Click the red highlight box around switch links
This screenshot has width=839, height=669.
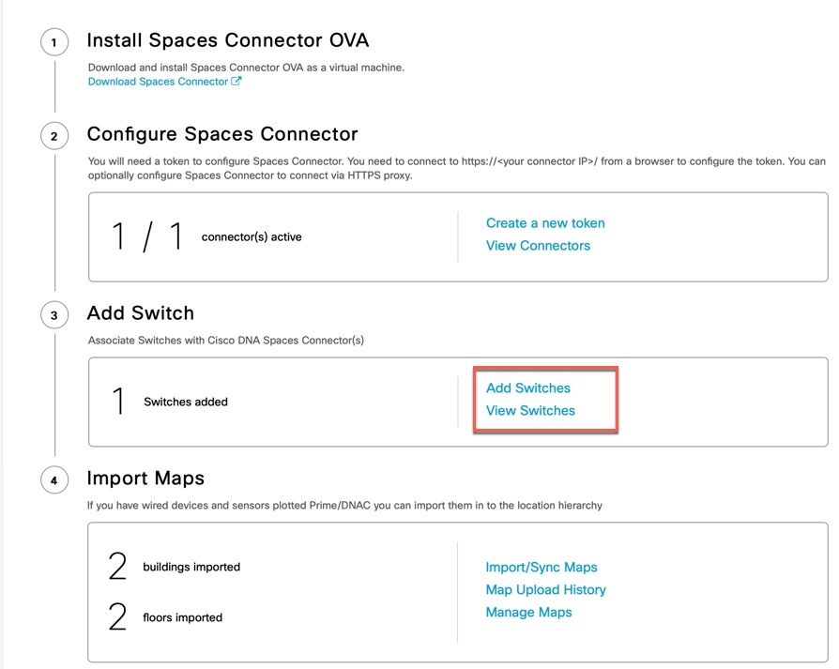[545, 399]
